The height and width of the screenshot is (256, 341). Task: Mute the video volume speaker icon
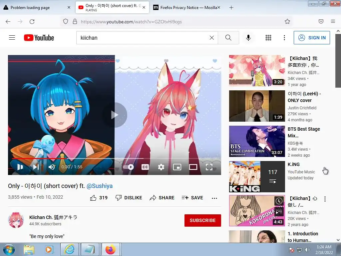coord(52,167)
